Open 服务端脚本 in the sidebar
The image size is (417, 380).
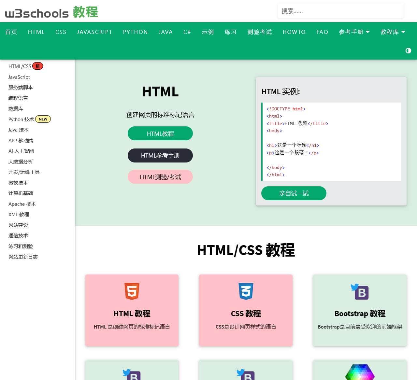point(21,88)
